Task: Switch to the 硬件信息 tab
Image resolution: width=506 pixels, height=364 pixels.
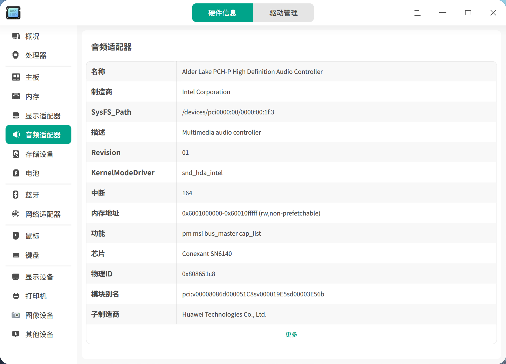Action: (222, 13)
